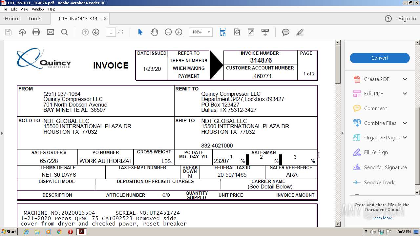Screen dimensions: 420x236
Task: Add a sticky note comment icon
Action: point(286,32)
